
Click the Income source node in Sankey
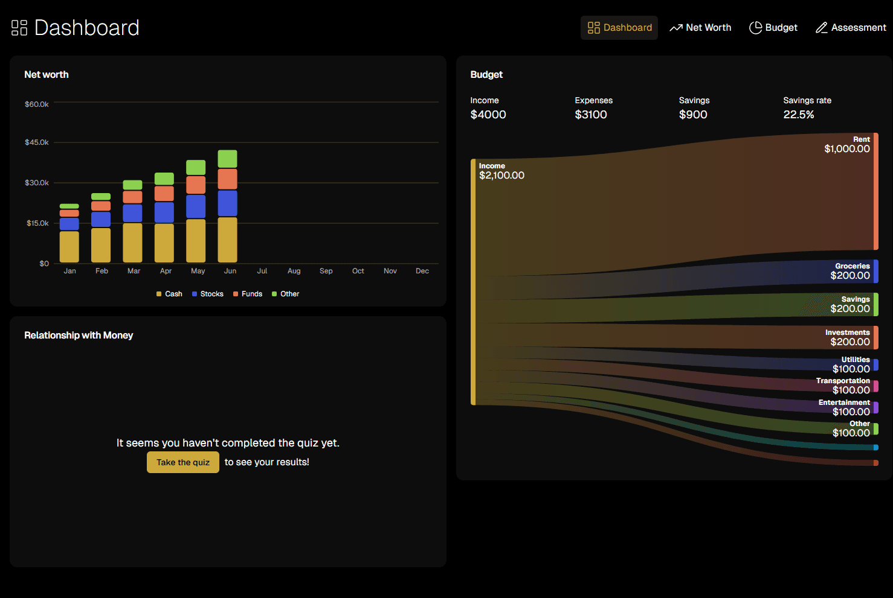pyautogui.click(x=473, y=282)
